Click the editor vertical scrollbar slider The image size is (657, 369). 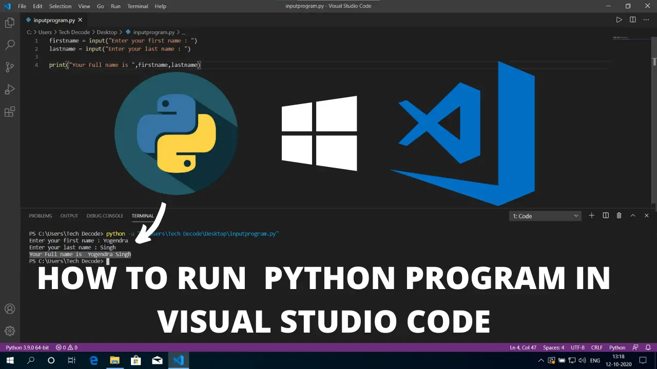[x=654, y=61]
